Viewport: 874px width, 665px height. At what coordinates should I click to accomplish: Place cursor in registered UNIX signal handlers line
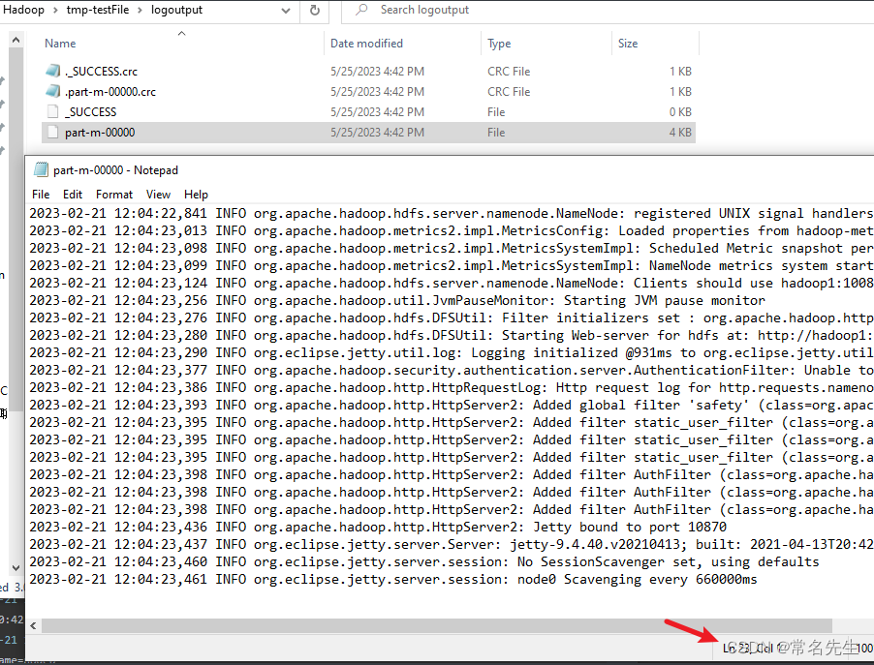coord(452,214)
